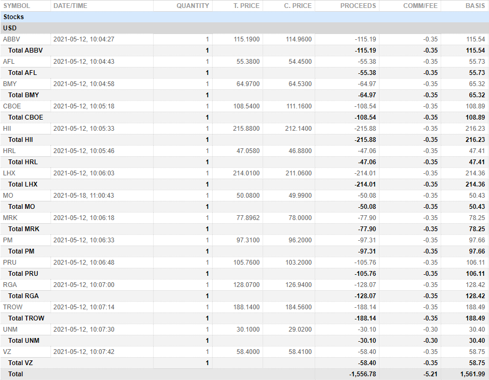Image resolution: width=489 pixels, height=380 pixels.
Task: Click the TROW symbol cell
Action: click(13, 307)
